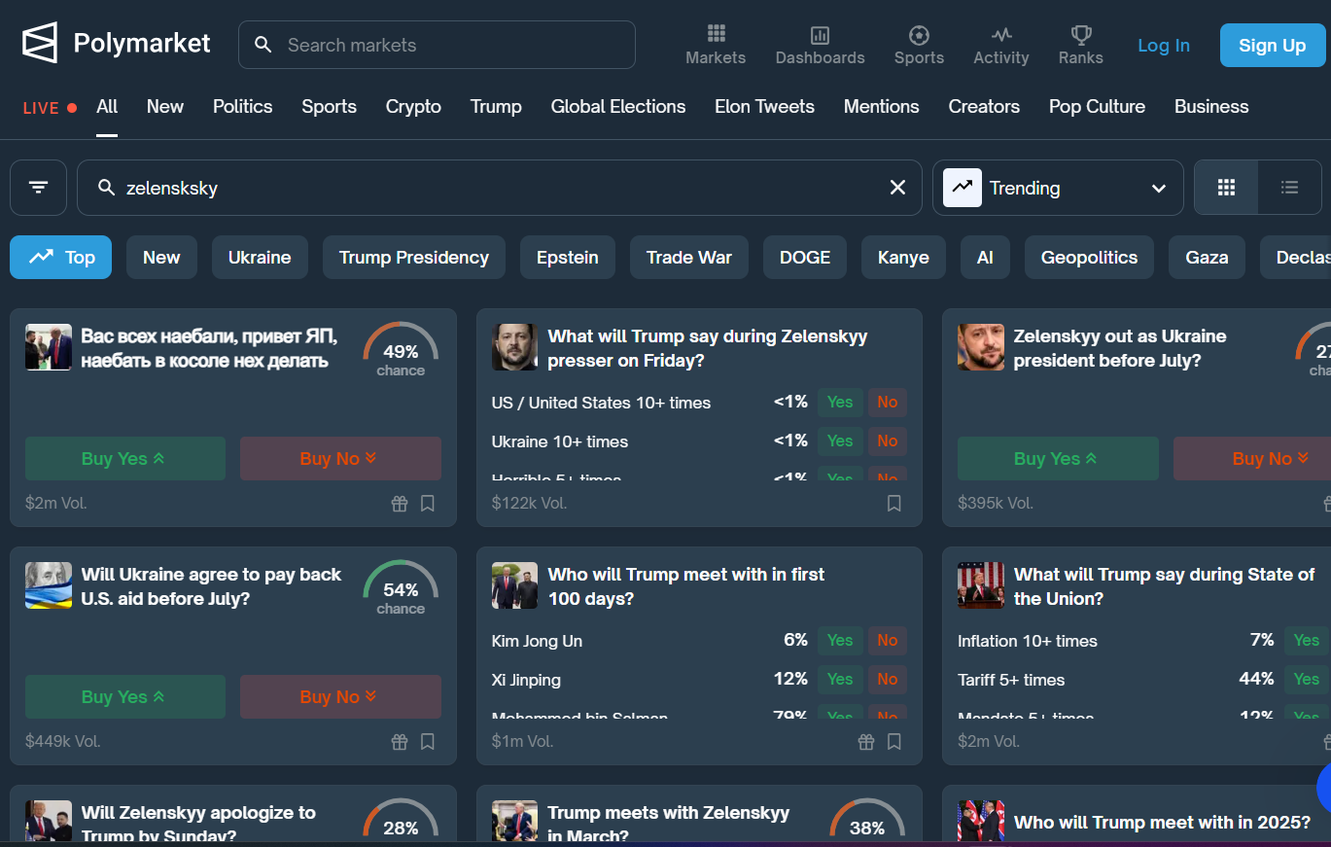Open the Ranks trophy icon
This screenshot has height=847, width=1331.
pyautogui.click(x=1080, y=35)
